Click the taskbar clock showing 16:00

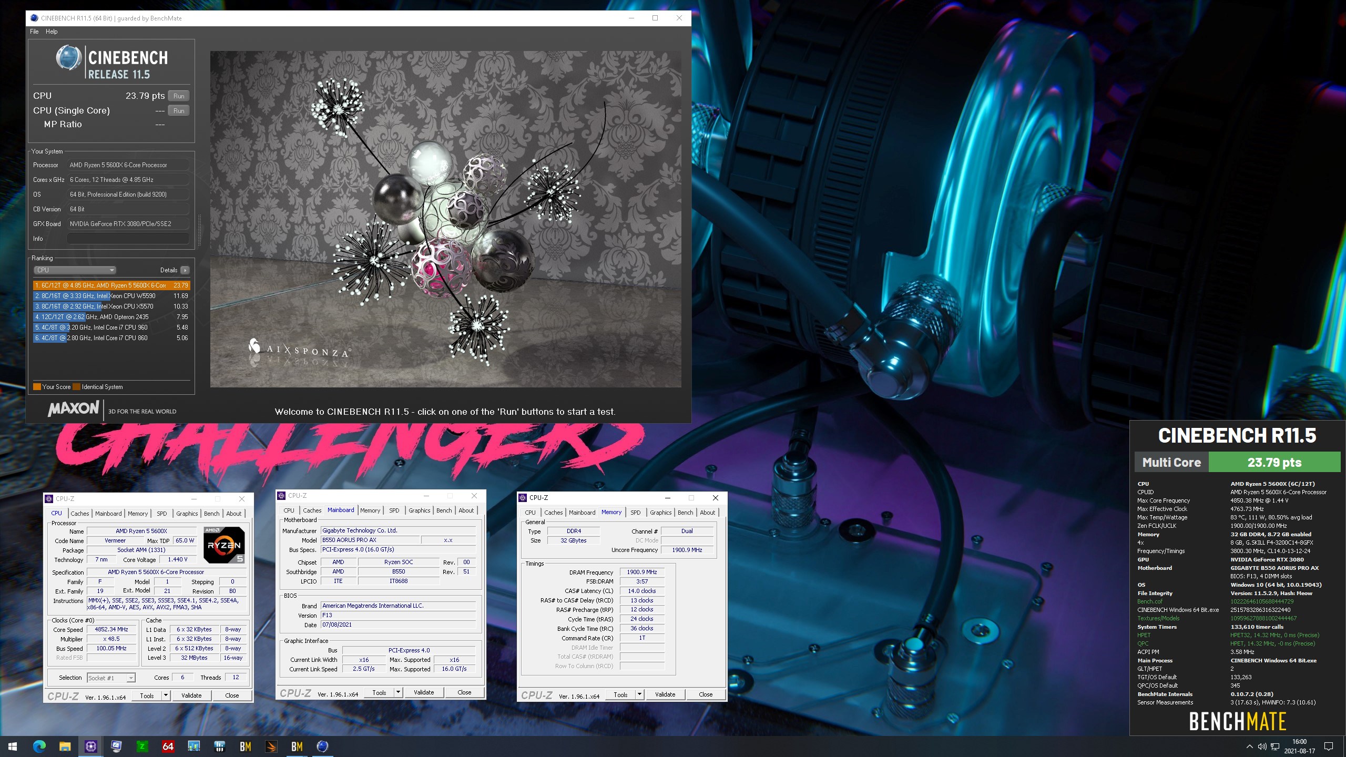(1299, 746)
